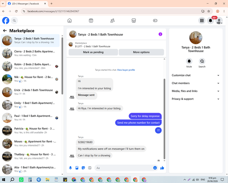The height and width of the screenshot is (183, 228).
Task: Open Paul 1 Bed 1 Bath Apartment chat
Action: tap(30, 118)
